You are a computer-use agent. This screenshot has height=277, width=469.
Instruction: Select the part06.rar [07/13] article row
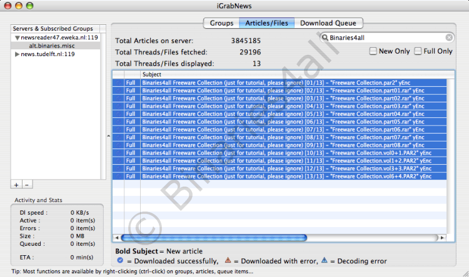pyautogui.click(x=280, y=130)
